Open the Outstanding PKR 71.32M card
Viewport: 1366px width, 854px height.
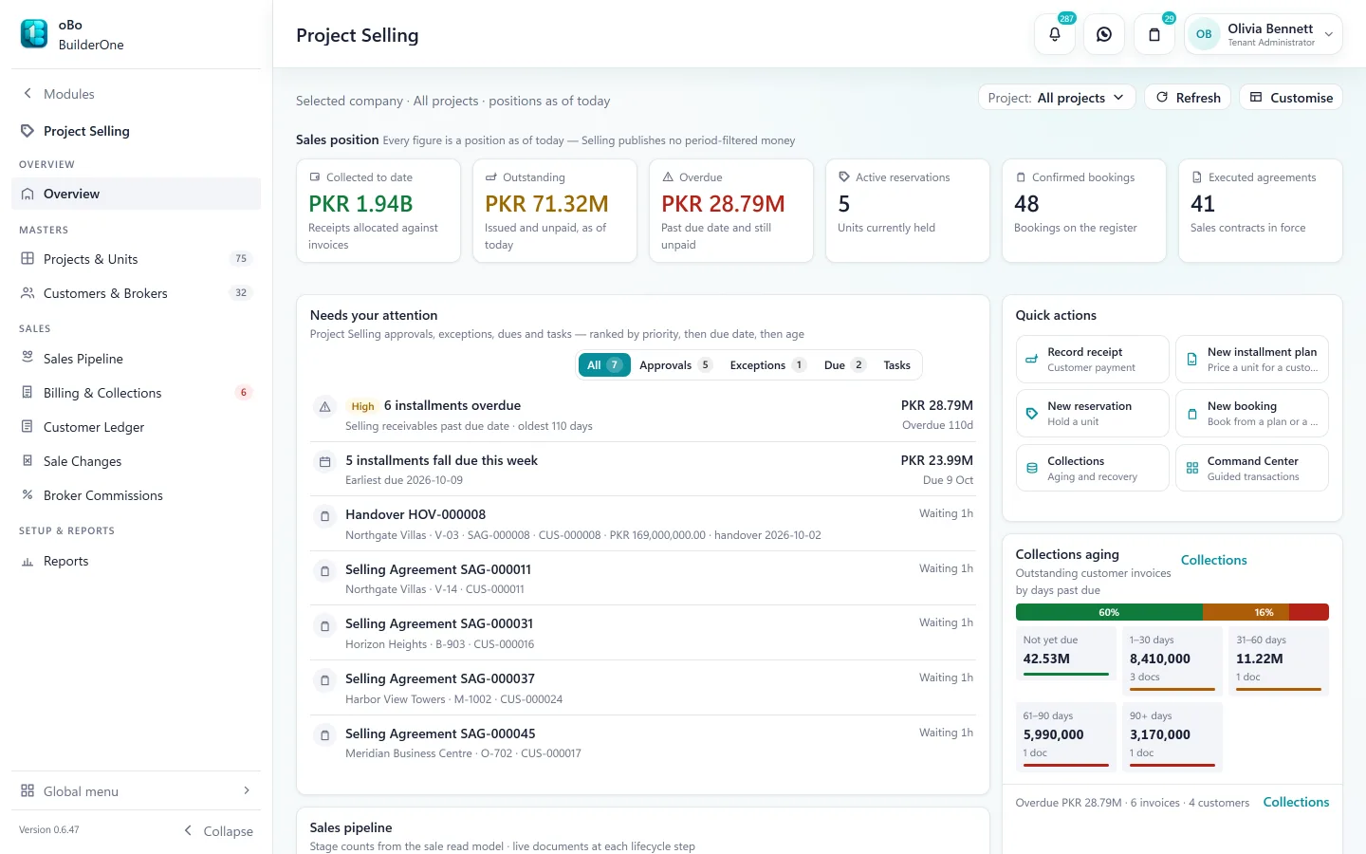pyautogui.click(x=555, y=211)
